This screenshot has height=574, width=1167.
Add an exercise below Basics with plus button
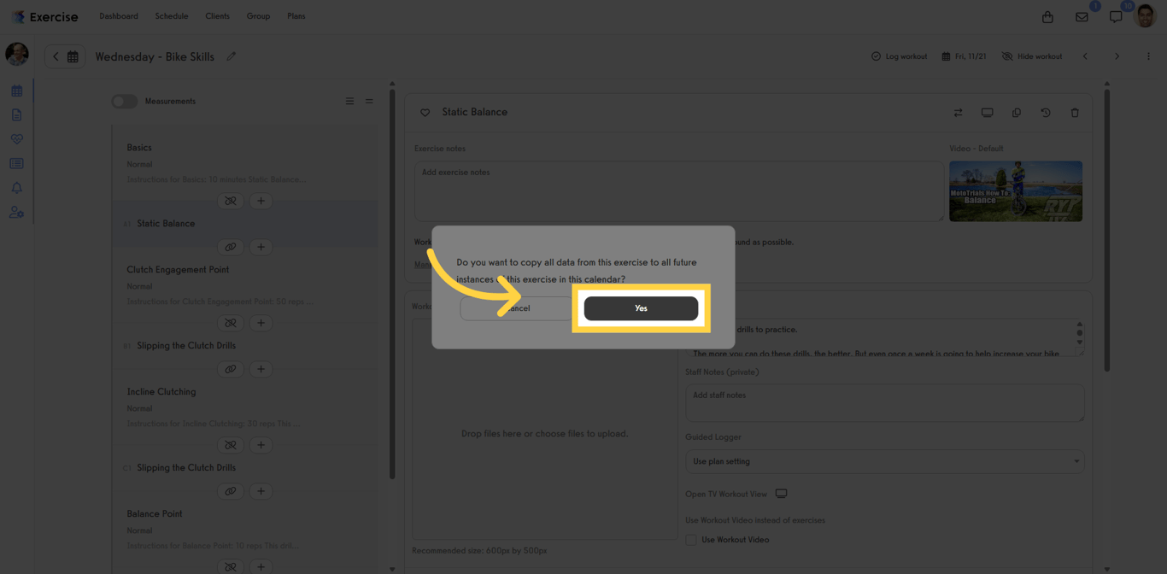tap(261, 201)
